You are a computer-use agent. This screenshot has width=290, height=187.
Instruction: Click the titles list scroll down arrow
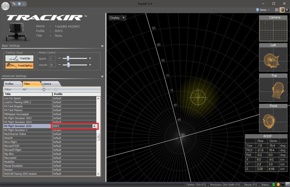98,174
